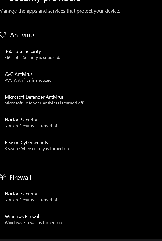Click 'Microsoft Defender Antivirus is turned off' status
Viewport: 162px width, 241px height.
tap(45, 103)
